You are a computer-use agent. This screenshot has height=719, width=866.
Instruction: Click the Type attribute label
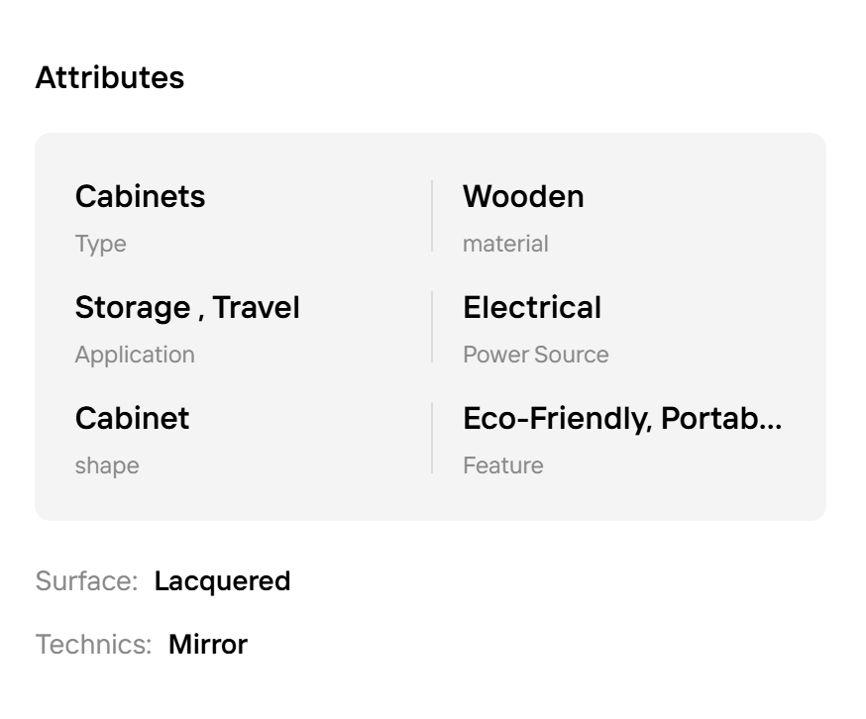pyautogui.click(x=100, y=244)
